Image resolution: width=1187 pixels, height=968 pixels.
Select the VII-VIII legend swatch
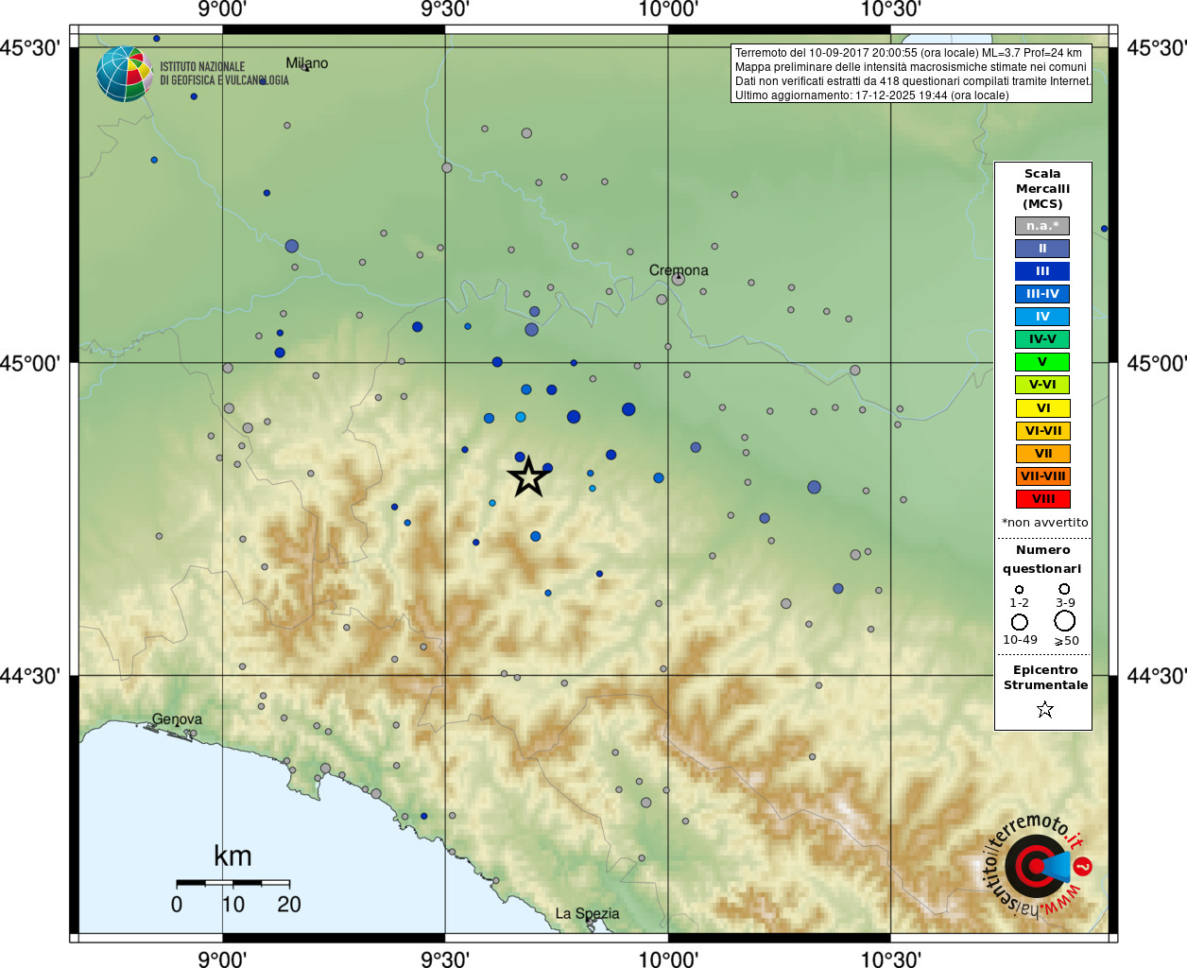tap(1042, 476)
